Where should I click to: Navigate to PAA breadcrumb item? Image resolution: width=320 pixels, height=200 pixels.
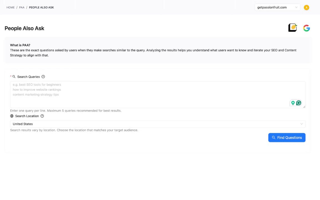(22, 7)
